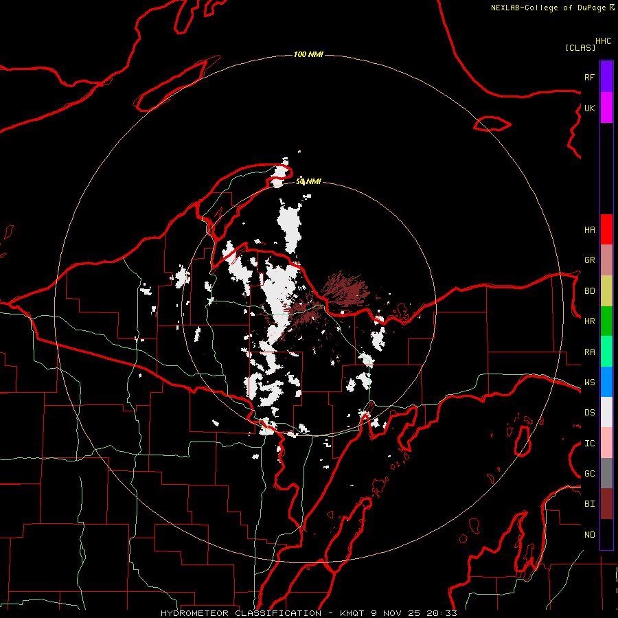Click the 'GR' legend label

(x=589, y=260)
